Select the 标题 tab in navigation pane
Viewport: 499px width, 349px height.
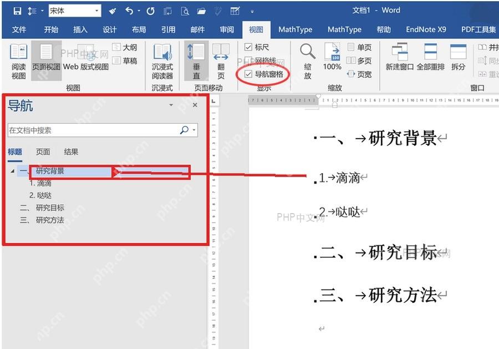click(15, 152)
